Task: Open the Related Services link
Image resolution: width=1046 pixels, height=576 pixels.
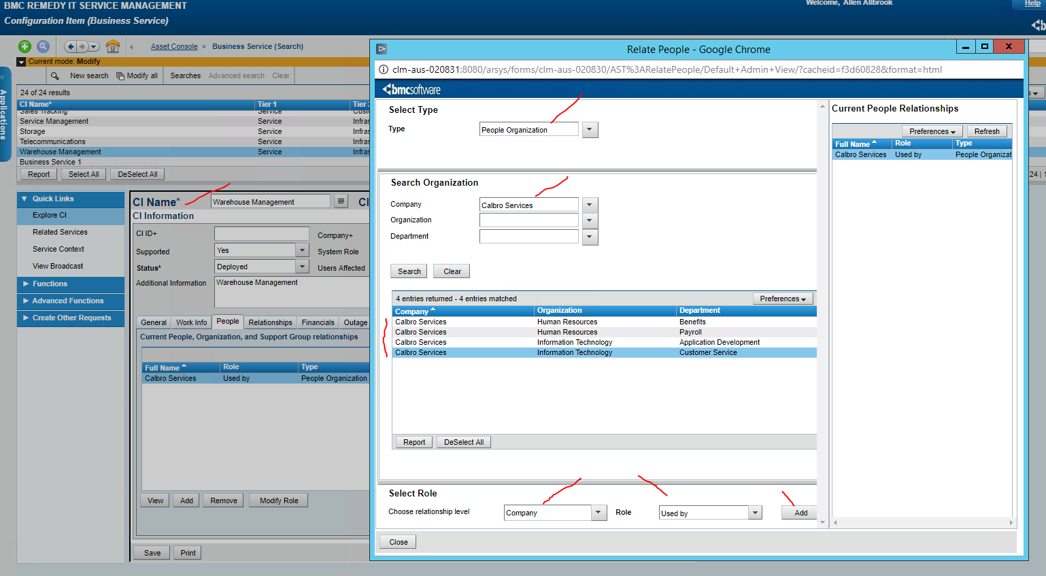Action: (x=60, y=232)
